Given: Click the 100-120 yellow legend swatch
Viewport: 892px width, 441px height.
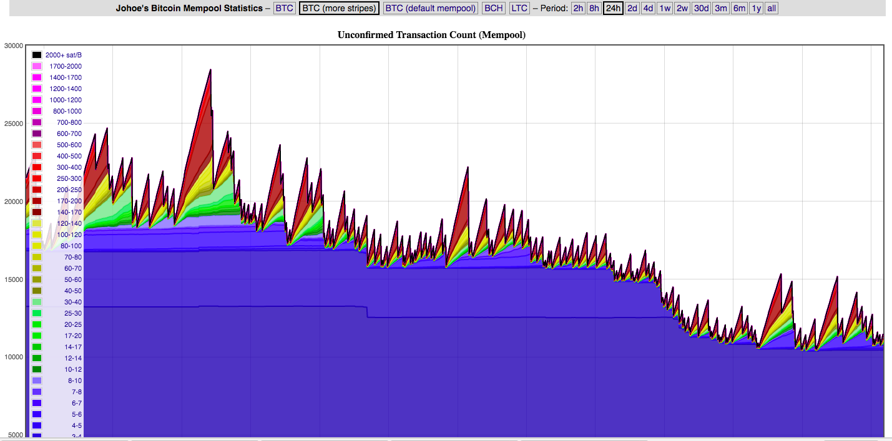Looking at the screenshot, I should (37, 235).
